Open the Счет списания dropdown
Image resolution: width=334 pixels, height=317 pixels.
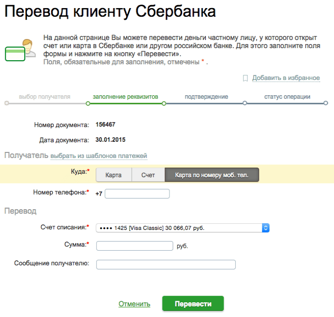click(x=183, y=228)
